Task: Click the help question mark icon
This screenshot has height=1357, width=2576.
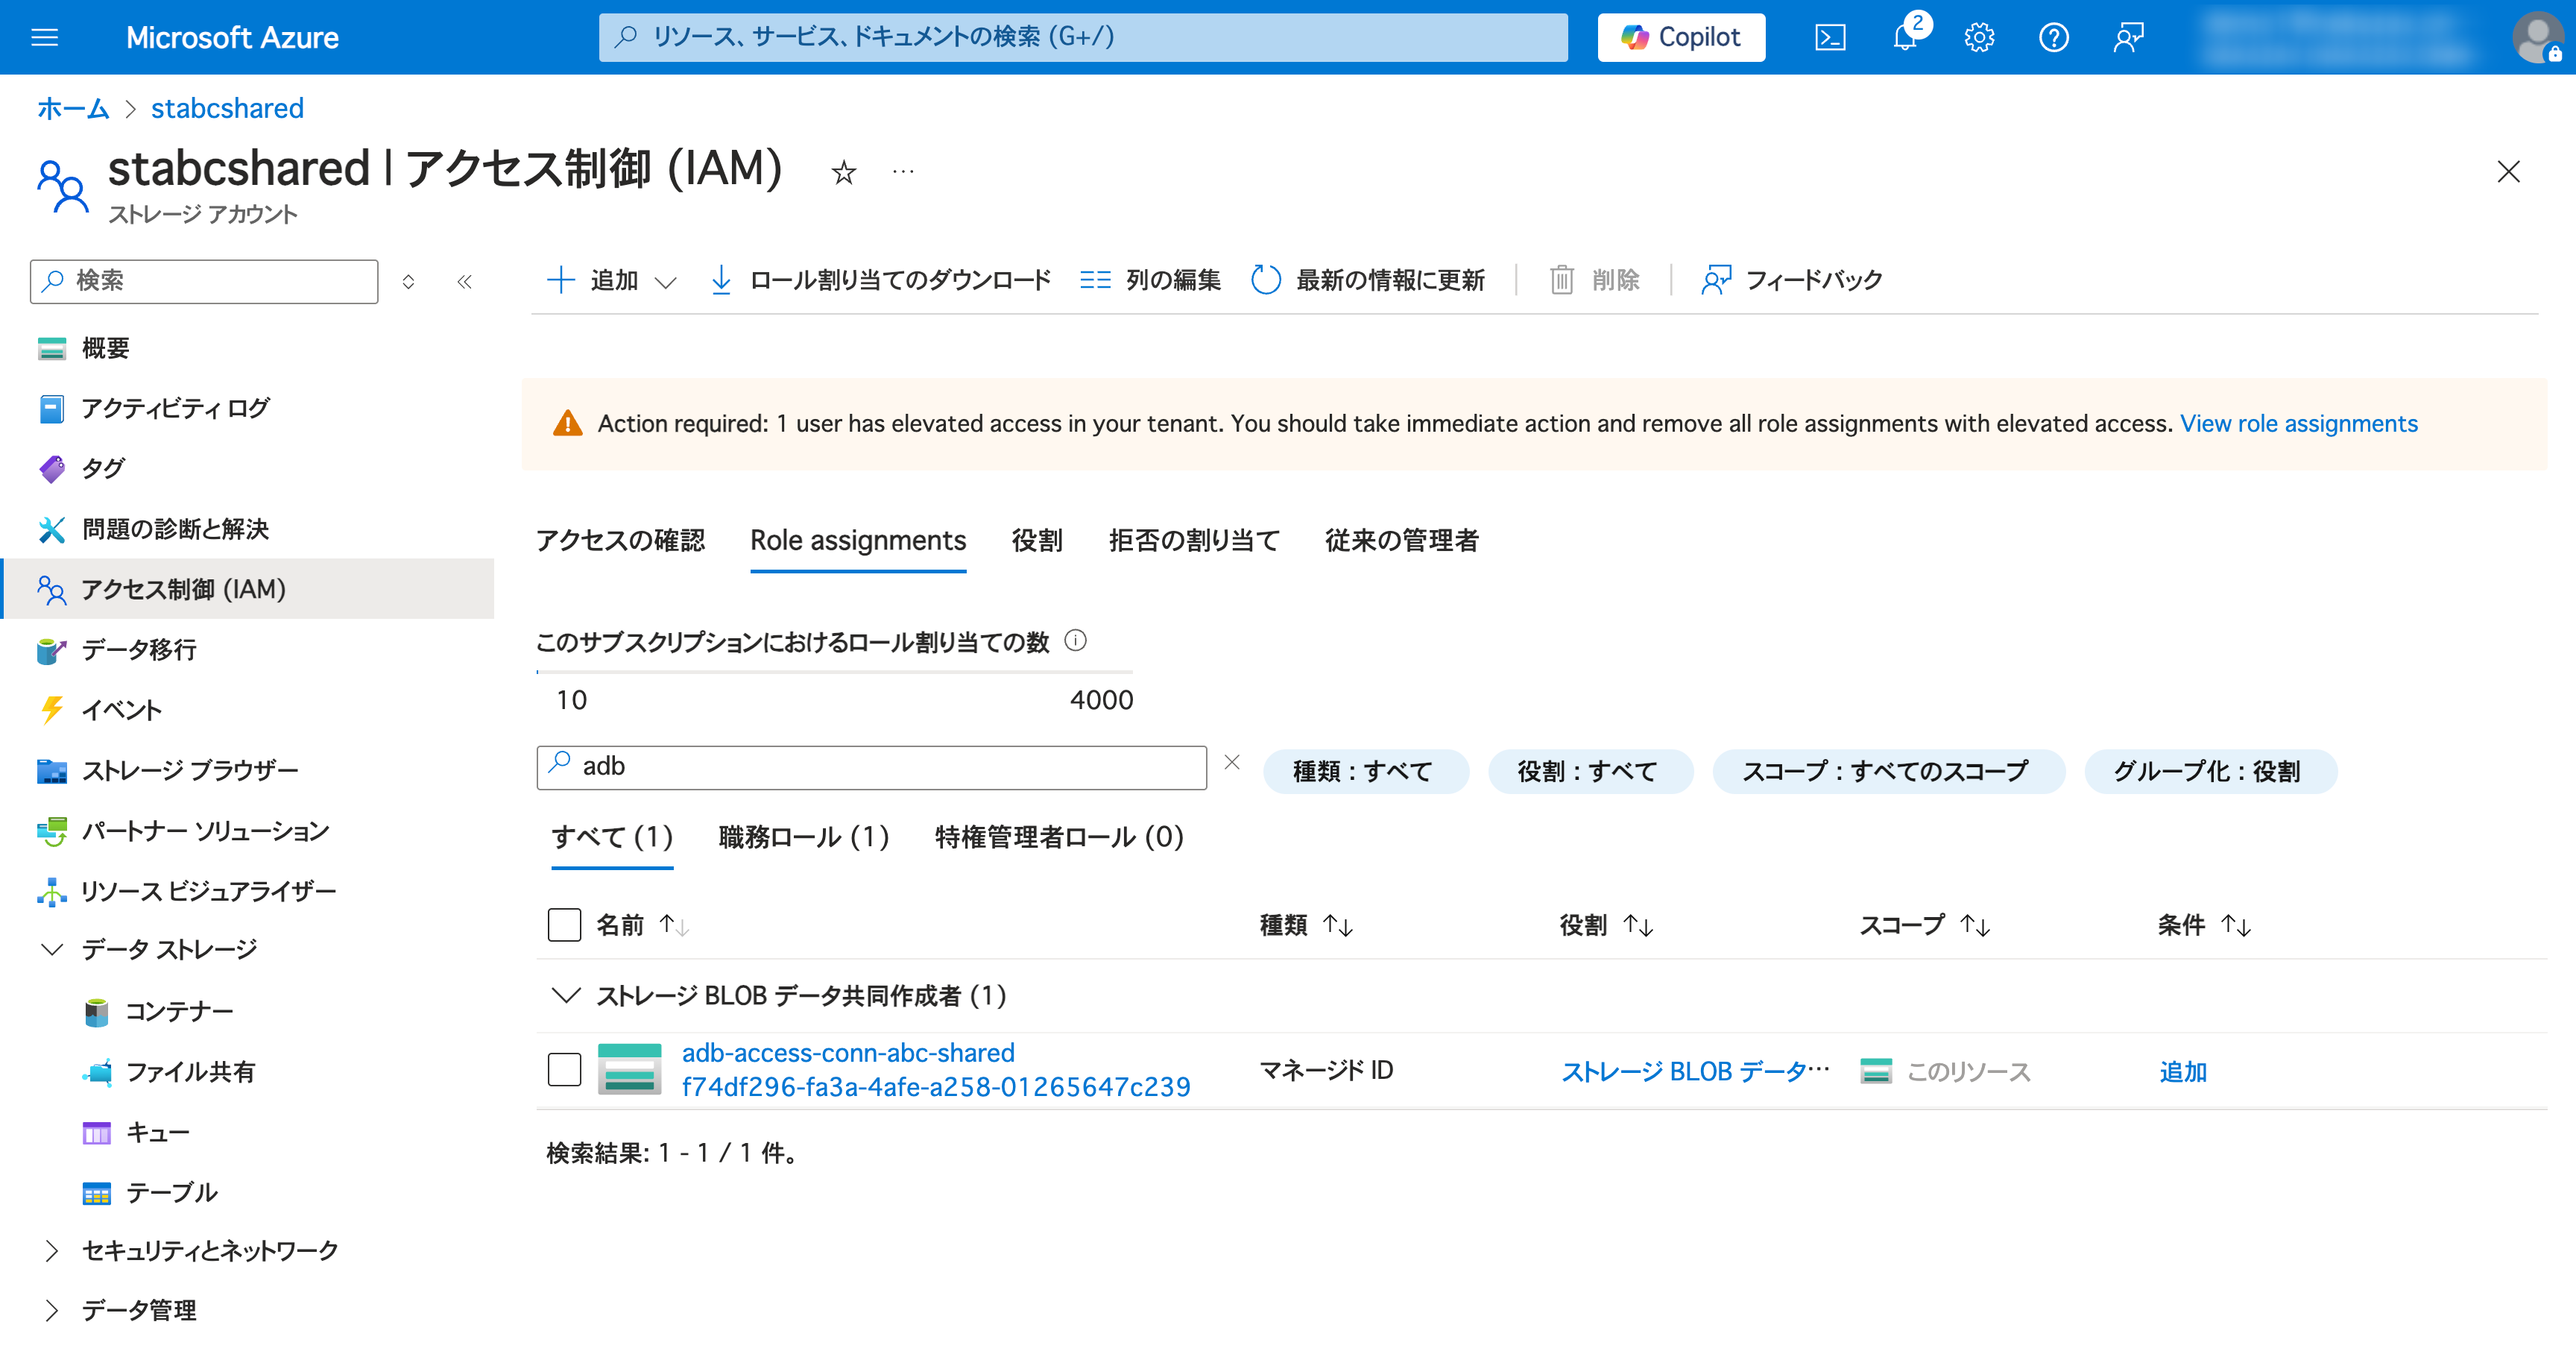Action: point(2053,38)
